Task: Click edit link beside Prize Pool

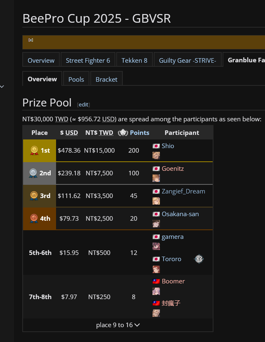Action: pyautogui.click(x=84, y=105)
